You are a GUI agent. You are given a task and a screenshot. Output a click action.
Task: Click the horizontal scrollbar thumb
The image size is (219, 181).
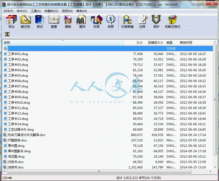(x=99, y=171)
